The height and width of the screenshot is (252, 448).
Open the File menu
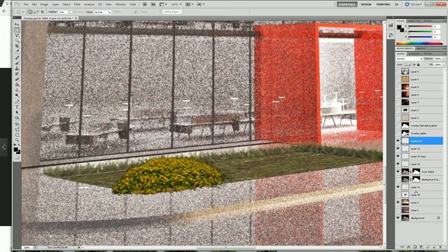coord(26,5)
